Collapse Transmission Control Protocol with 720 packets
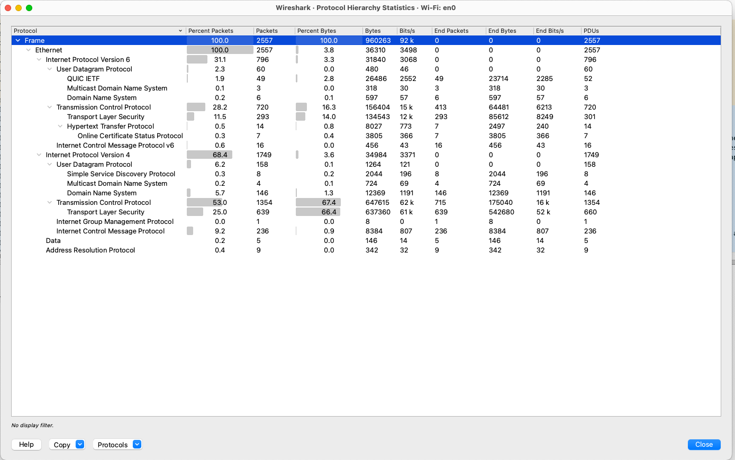Image resolution: width=735 pixels, height=460 pixels. click(50, 107)
